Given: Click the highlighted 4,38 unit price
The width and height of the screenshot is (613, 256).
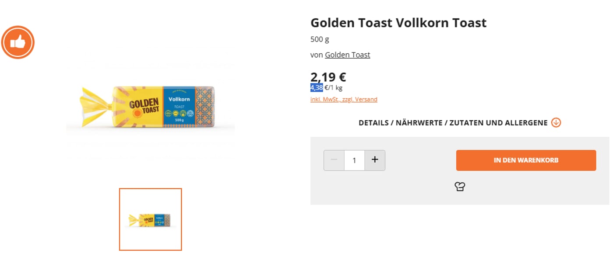Looking at the screenshot, I should 317,88.
